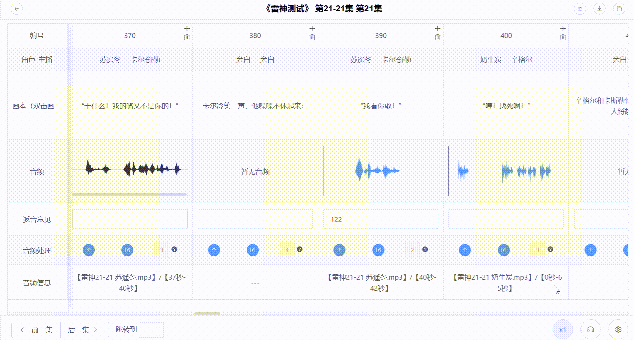The width and height of the screenshot is (634, 340).
Task: Open help icon in entry 370 audio processing
Action: 174,249
